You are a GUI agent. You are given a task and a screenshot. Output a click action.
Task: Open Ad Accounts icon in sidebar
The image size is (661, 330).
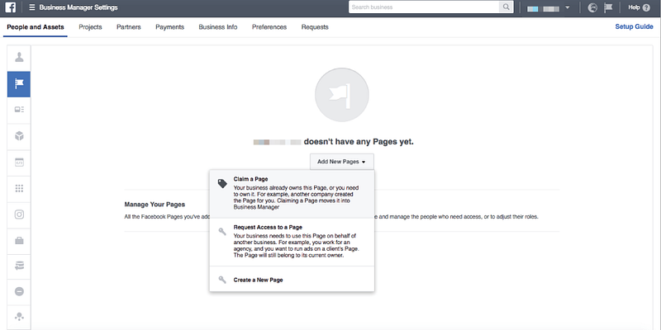point(19,110)
